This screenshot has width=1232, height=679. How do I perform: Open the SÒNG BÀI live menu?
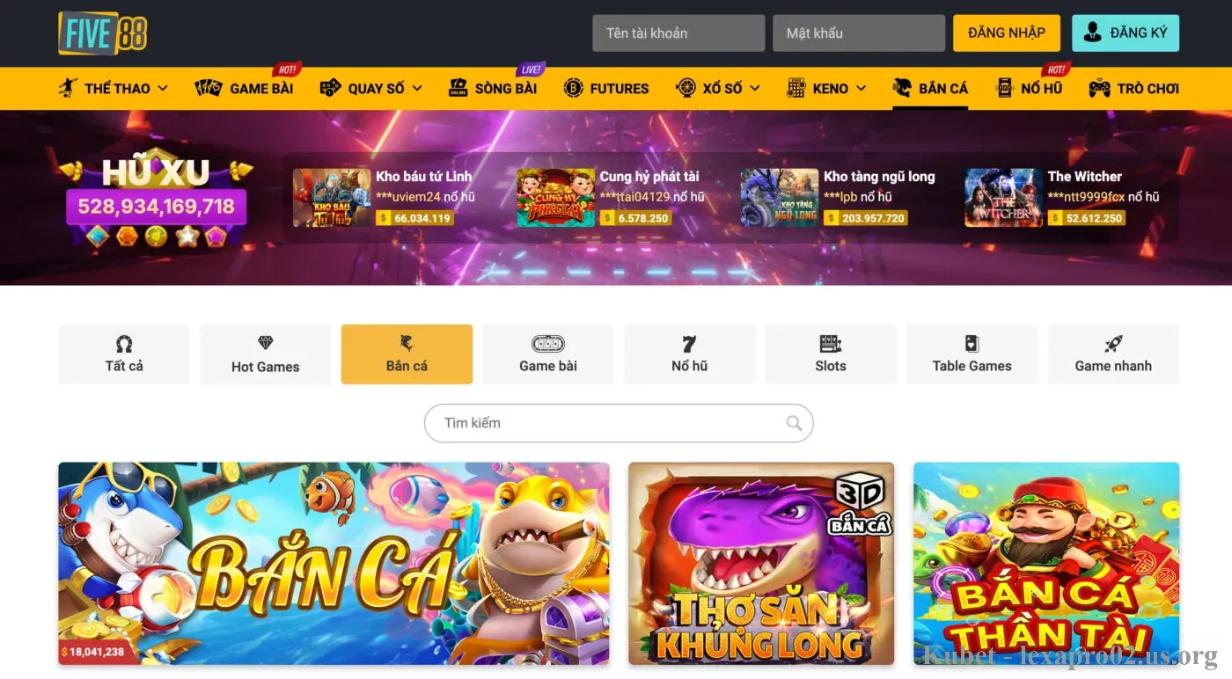[x=493, y=88]
